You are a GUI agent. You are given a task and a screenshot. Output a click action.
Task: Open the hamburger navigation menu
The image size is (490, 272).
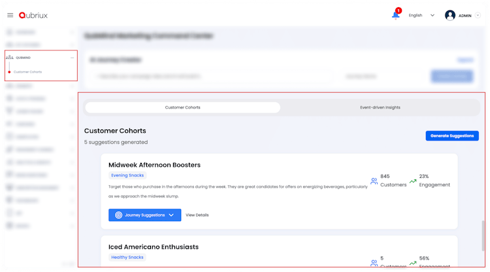point(10,15)
